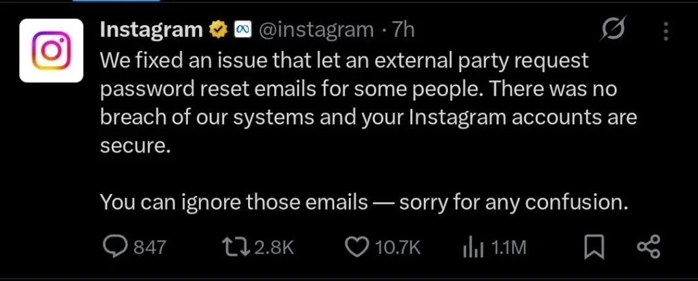Click the repost arrows icon
The image size is (698, 281).
click(238, 247)
